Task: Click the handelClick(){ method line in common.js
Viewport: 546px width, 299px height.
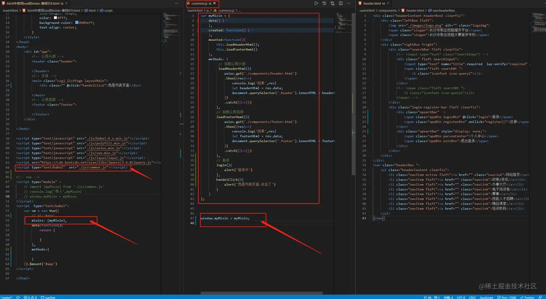Action: point(230,180)
